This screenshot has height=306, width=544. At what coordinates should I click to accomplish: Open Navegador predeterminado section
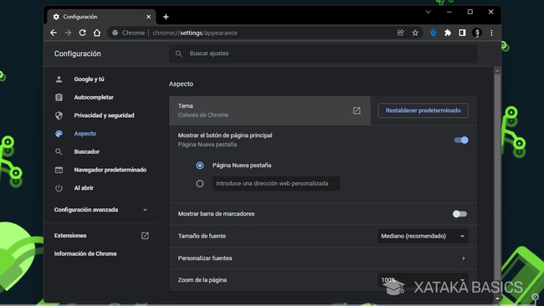110,170
